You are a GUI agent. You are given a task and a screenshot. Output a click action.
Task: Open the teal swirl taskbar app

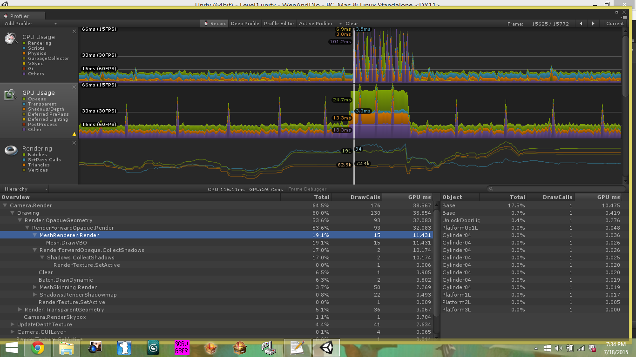pos(153,347)
